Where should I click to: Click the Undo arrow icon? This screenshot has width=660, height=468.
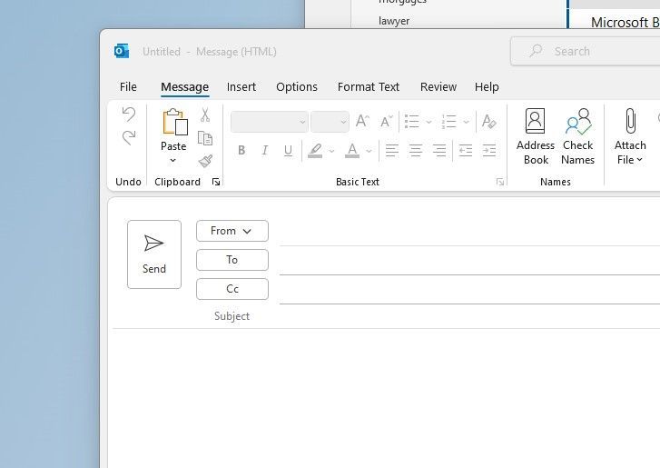tap(129, 115)
